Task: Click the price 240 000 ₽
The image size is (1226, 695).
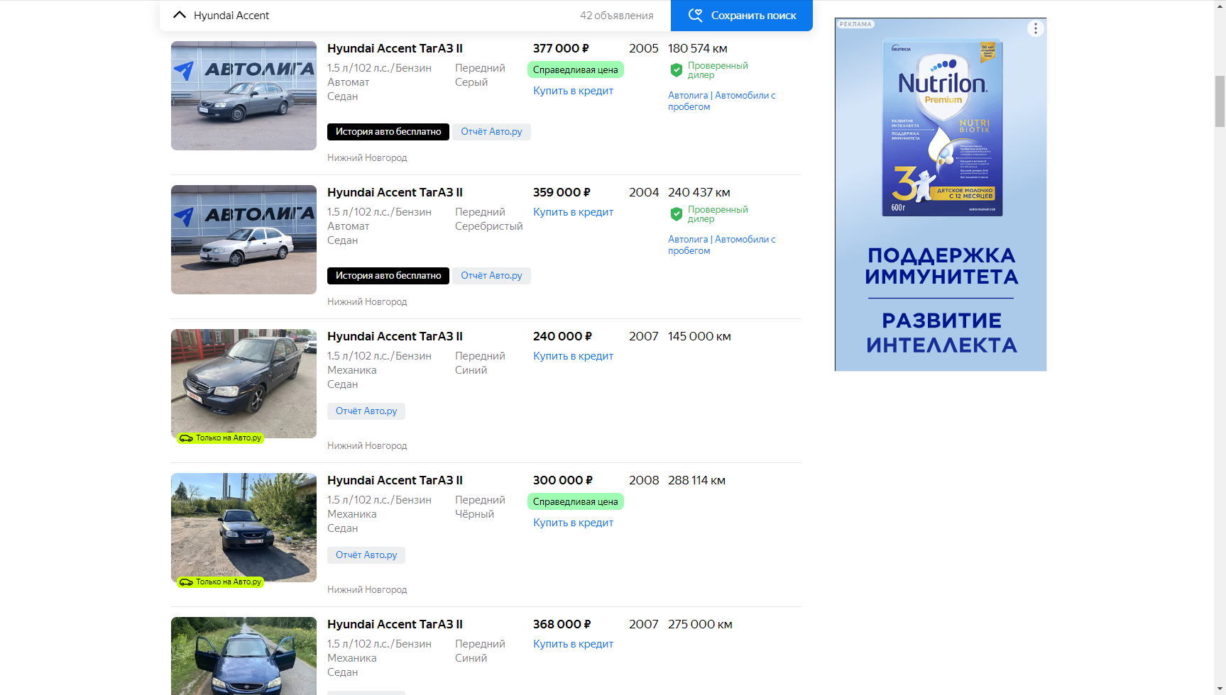Action: tap(562, 336)
